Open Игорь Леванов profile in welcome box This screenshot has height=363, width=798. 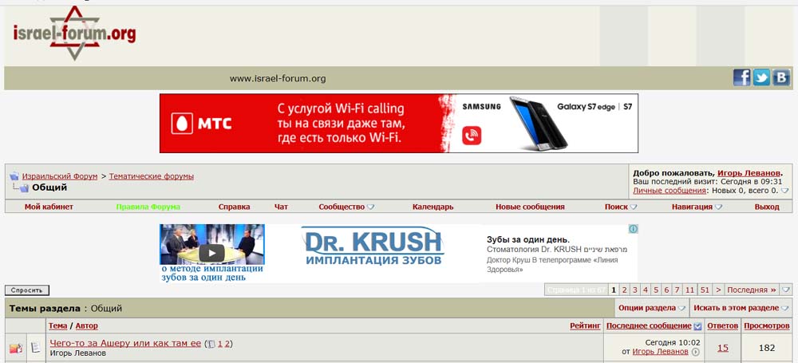click(x=749, y=173)
